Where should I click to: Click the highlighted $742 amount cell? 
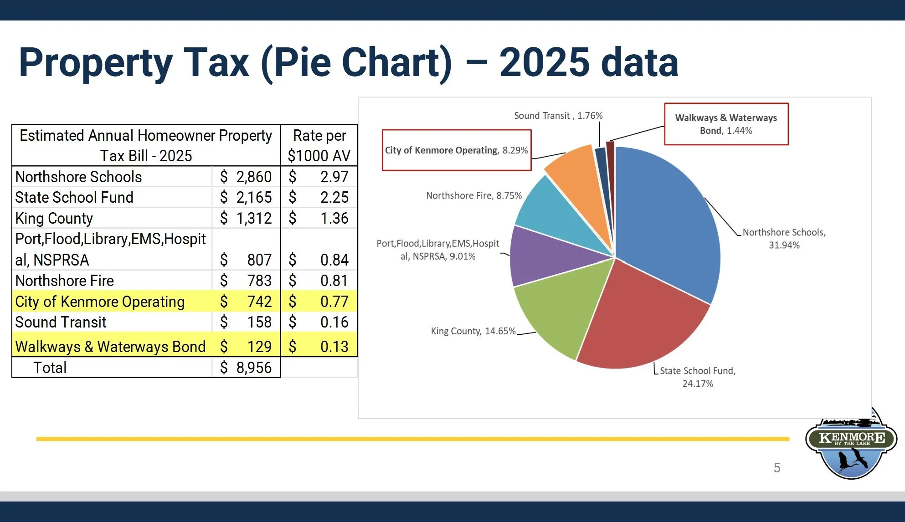(x=246, y=302)
